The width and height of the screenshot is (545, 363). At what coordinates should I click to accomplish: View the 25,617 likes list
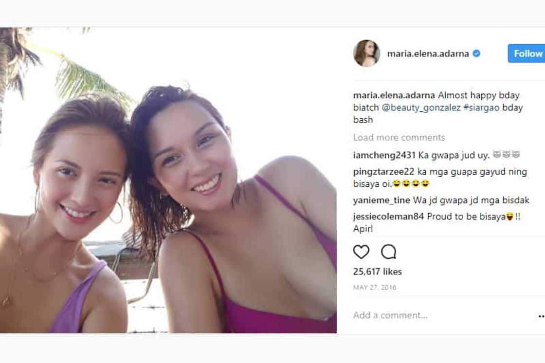pyautogui.click(x=378, y=272)
